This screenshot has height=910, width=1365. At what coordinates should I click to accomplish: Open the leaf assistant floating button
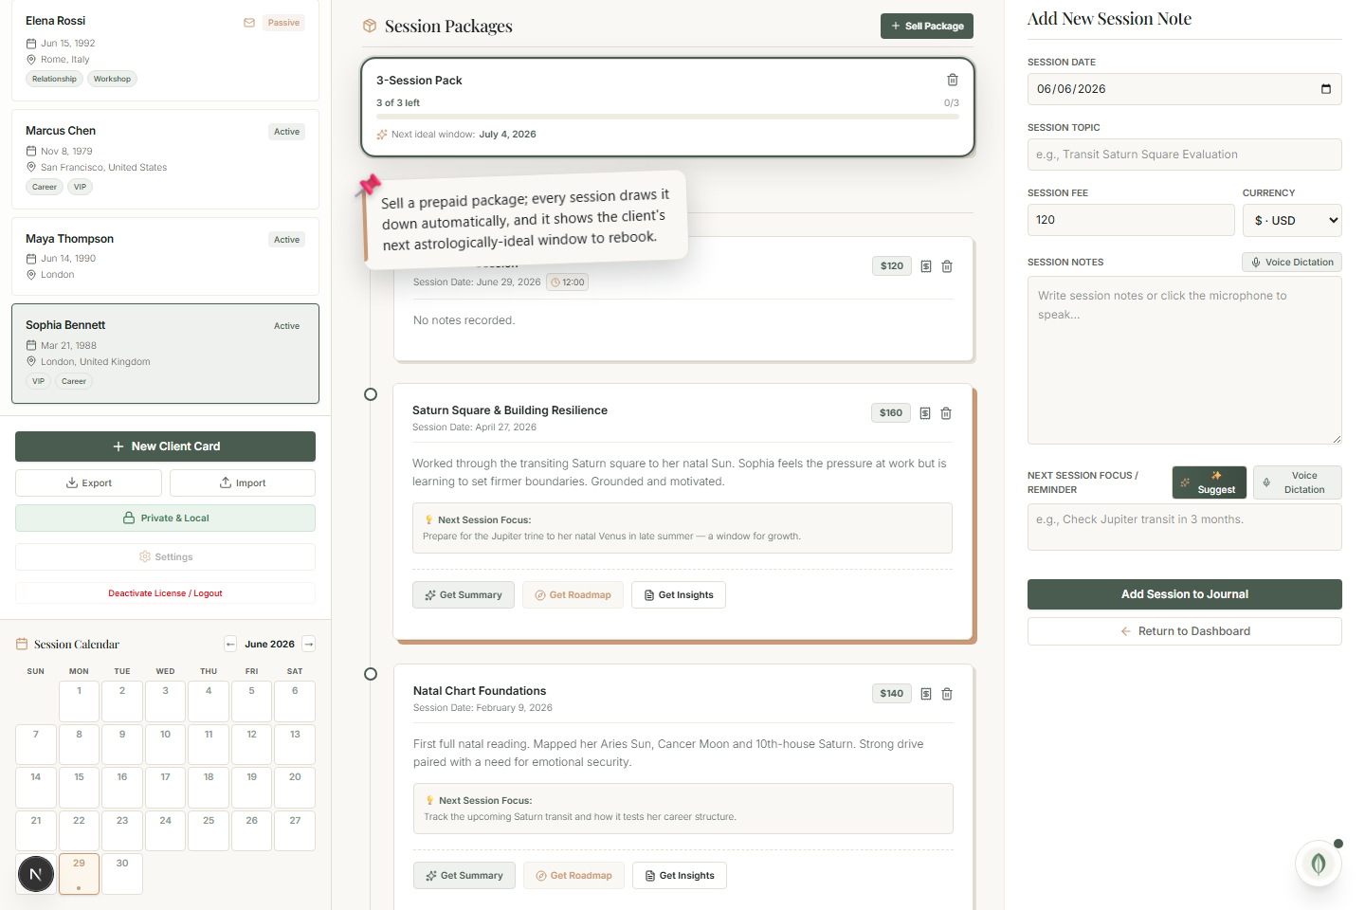pyautogui.click(x=1318, y=863)
